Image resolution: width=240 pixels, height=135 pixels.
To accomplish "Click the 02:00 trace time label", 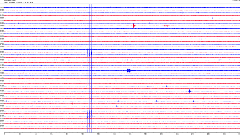I will (x=2, y=18).
